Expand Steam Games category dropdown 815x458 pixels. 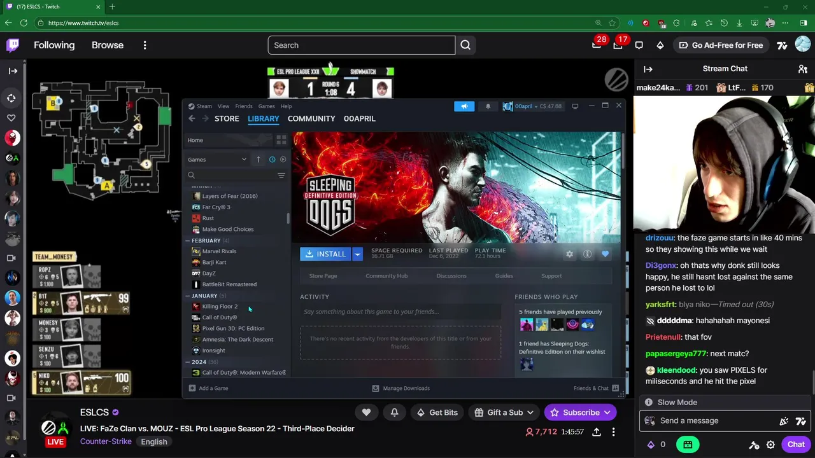point(217,160)
